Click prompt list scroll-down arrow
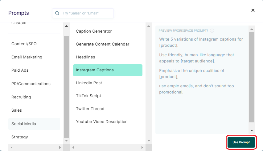 (x=149, y=141)
